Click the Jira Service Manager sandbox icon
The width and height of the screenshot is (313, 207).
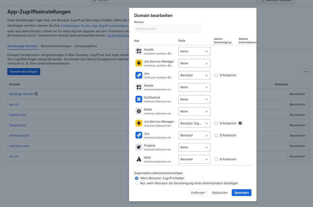139,63
